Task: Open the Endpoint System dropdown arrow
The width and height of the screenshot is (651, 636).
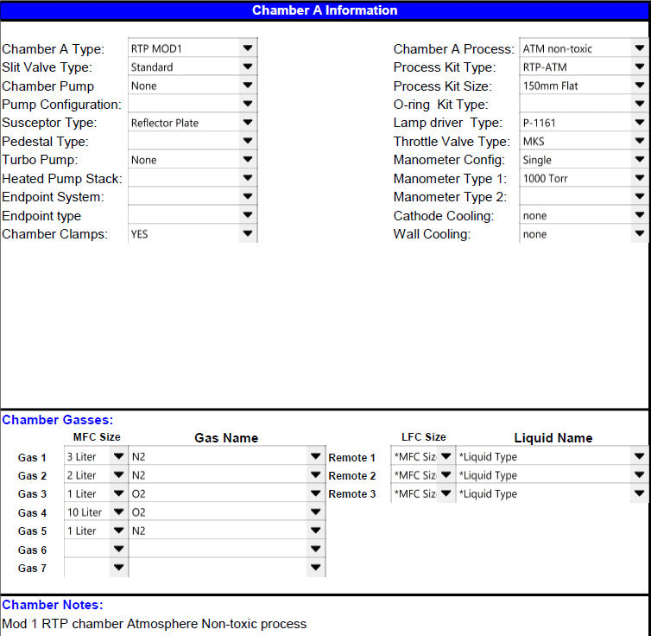Action: click(248, 196)
